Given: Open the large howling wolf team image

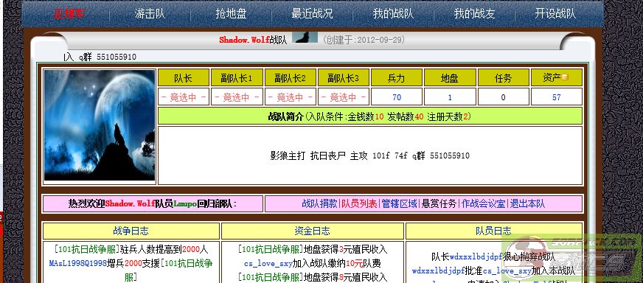Looking at the screenshot, I should (100, 125).
